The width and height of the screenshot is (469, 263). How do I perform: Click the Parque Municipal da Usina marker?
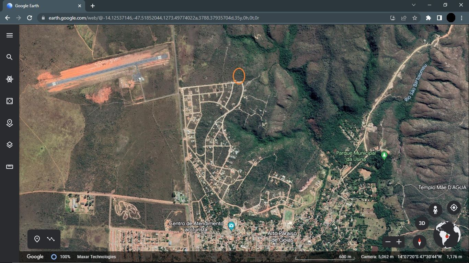384,156
